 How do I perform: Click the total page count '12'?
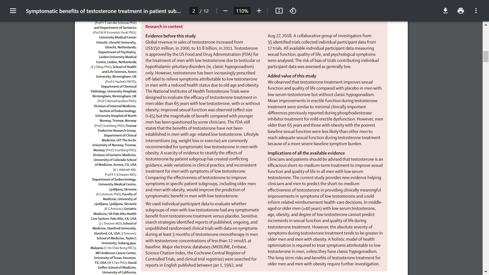[x=206, y=11]
